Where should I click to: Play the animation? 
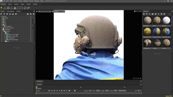[62, 91]
